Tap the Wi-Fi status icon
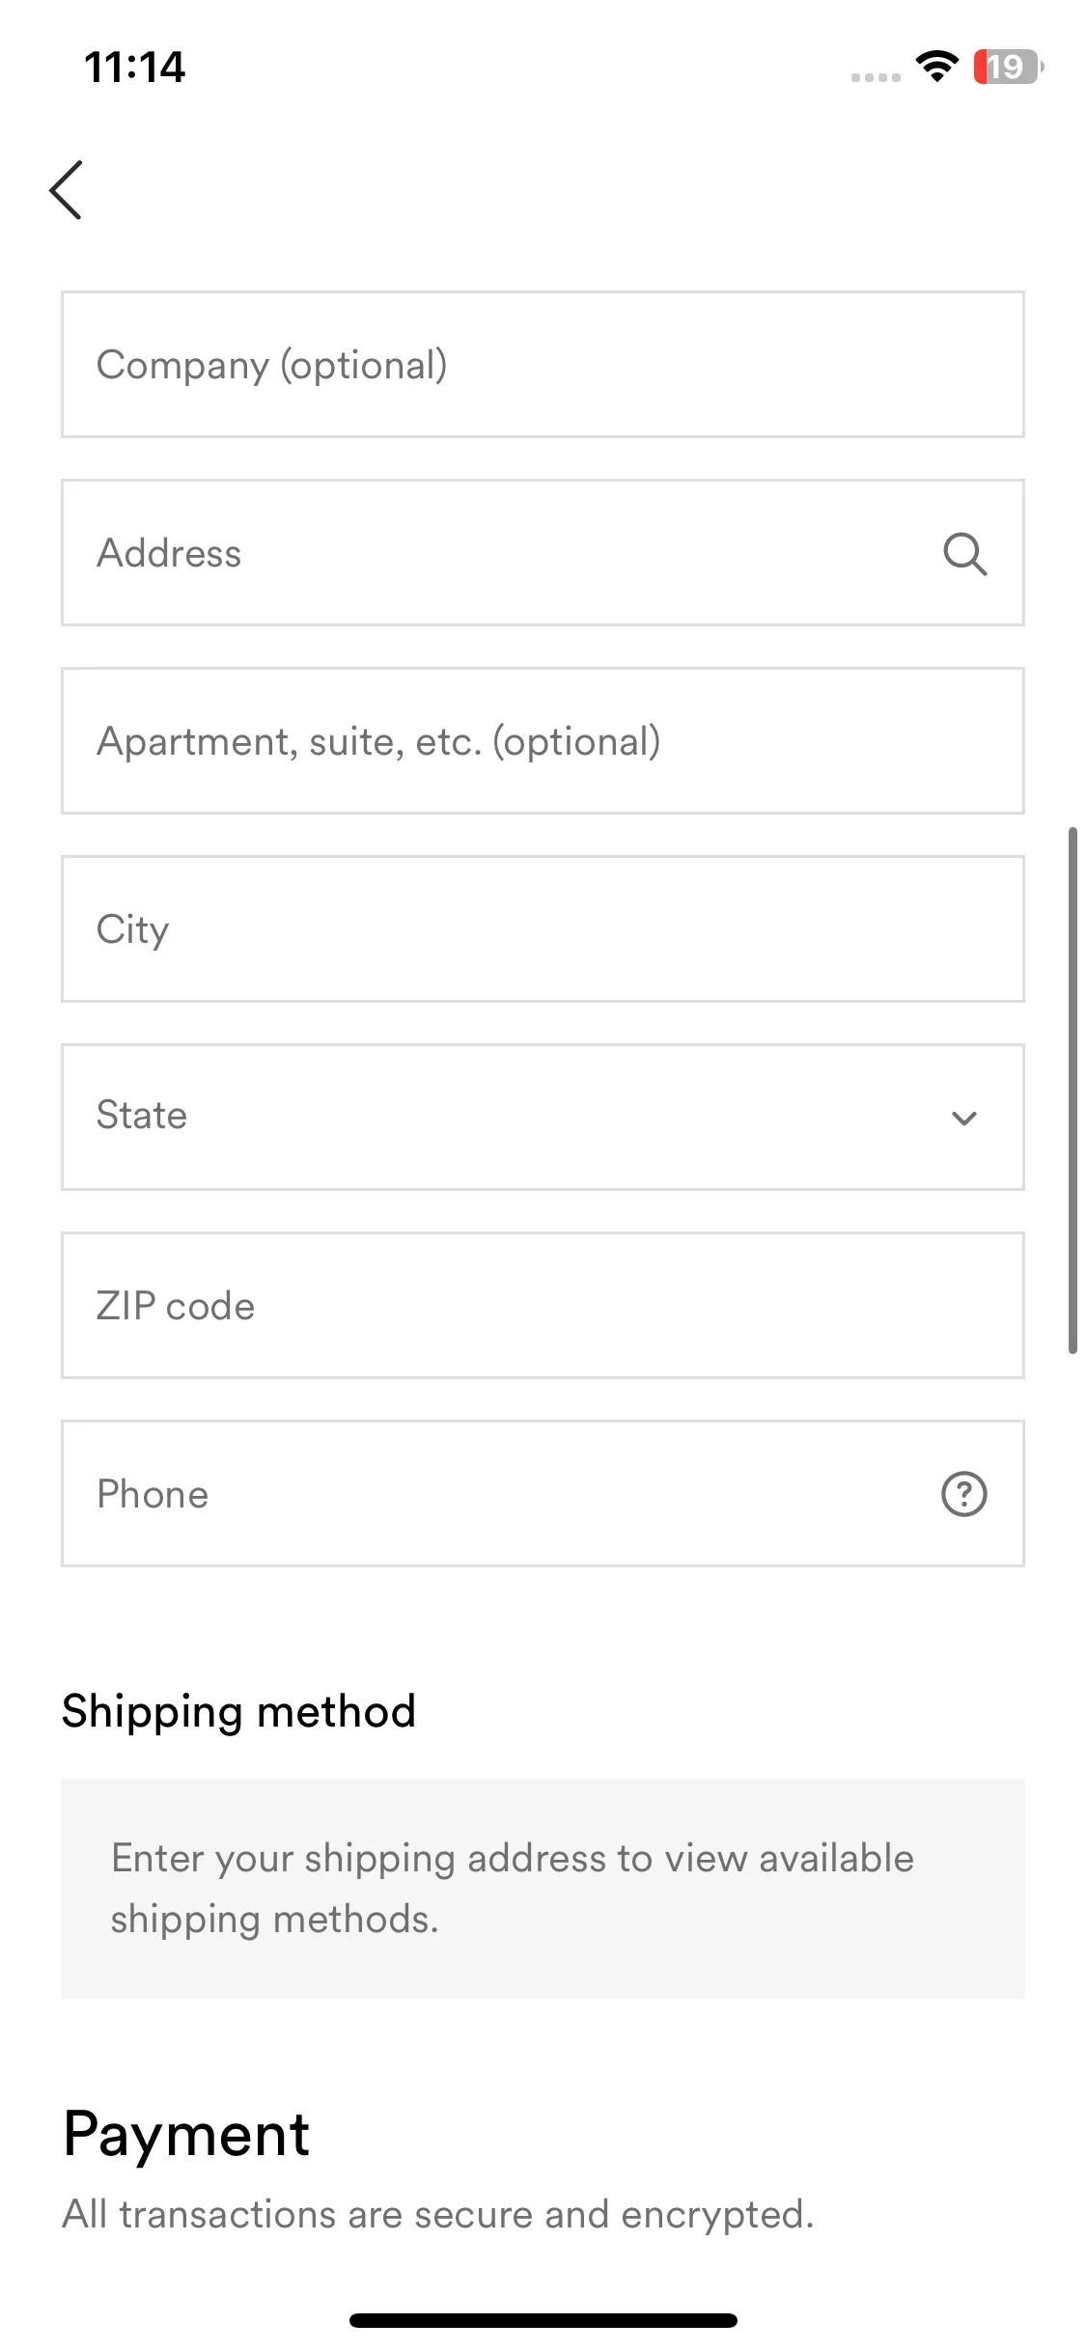The image size is (1086, 2351). (936, 67)
